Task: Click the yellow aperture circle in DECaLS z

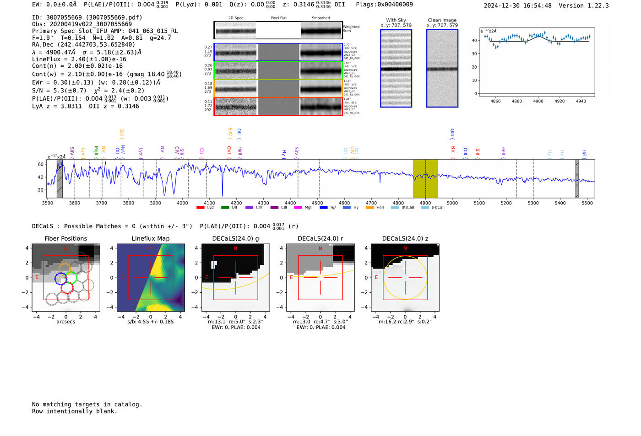Action: point(405,278)
